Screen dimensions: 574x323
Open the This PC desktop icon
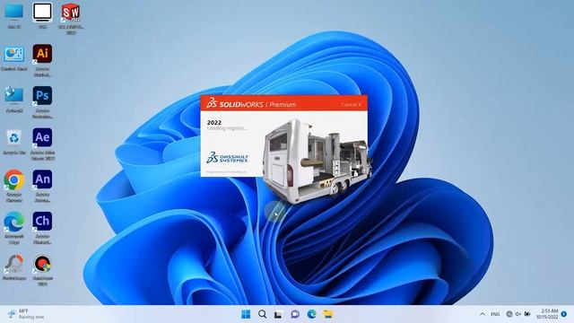pyautogui.click(x=14, y=16)
